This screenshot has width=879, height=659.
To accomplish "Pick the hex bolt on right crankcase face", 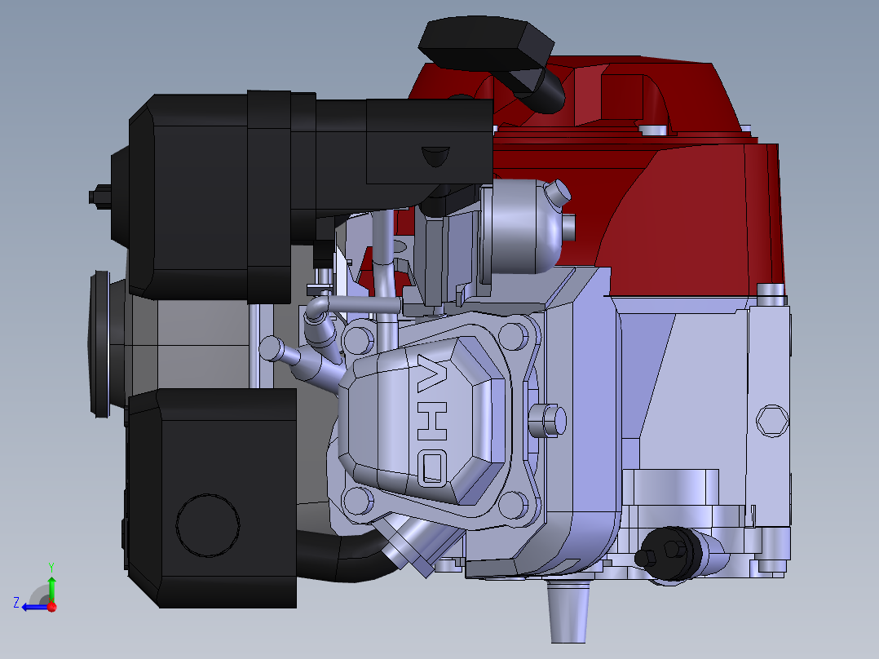I will click(x=771, y=420).
